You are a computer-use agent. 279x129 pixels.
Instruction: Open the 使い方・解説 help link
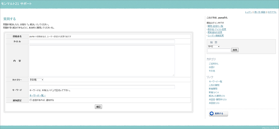260,12
